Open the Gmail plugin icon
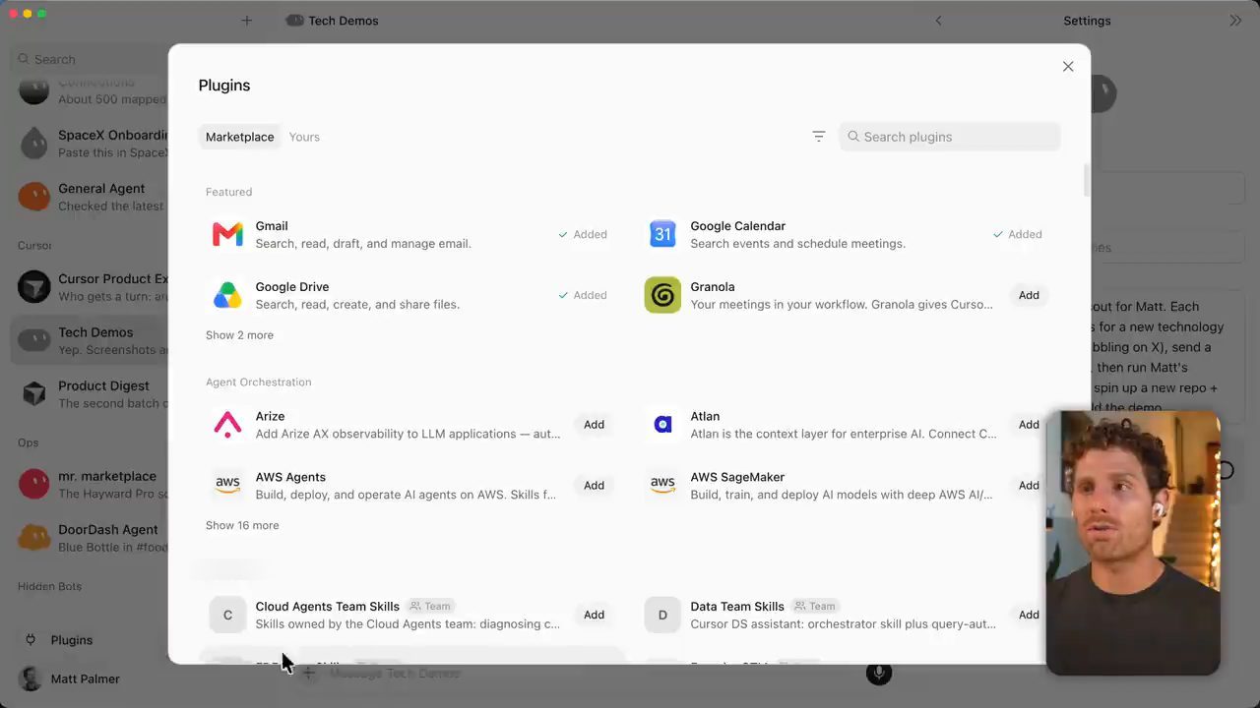The height and width of the screenshot is (708, 1260). click(227, 234)
